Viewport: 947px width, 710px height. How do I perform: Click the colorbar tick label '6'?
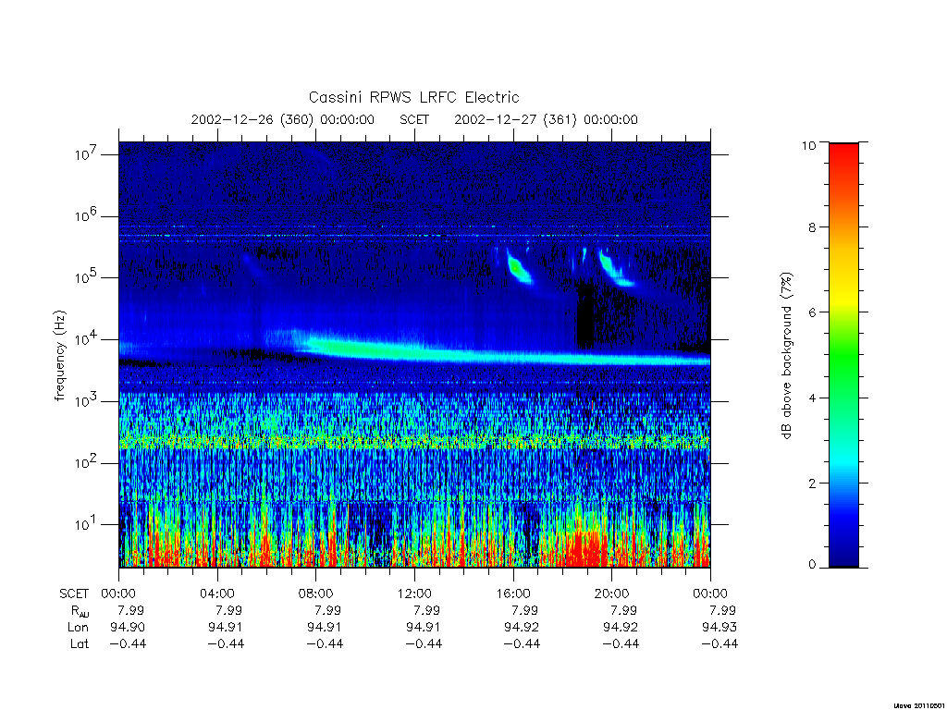[x=812, y=312]
